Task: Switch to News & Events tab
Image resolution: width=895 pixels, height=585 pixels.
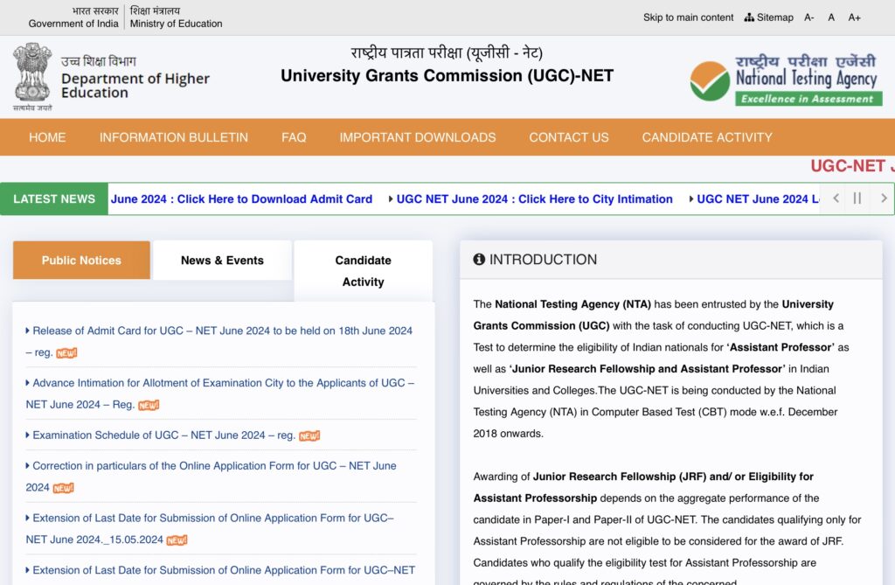Action: tap(222, 260)
